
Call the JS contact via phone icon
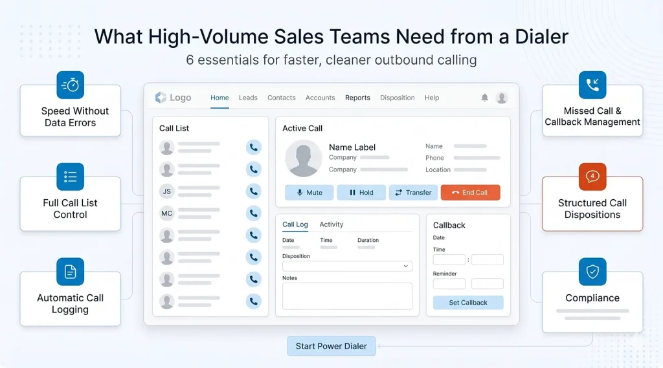[253, 191]
